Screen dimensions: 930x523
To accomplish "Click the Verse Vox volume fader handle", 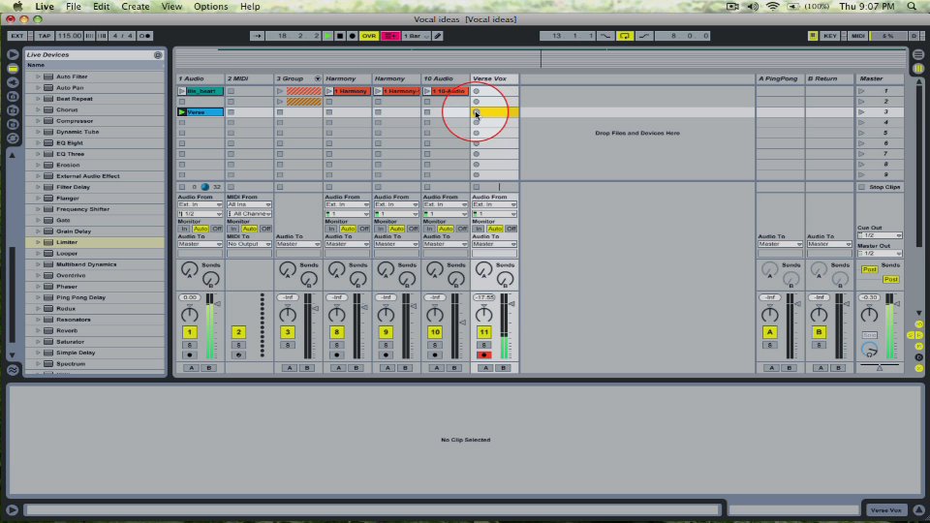I will pyautogui.click(x=511, y=303).
